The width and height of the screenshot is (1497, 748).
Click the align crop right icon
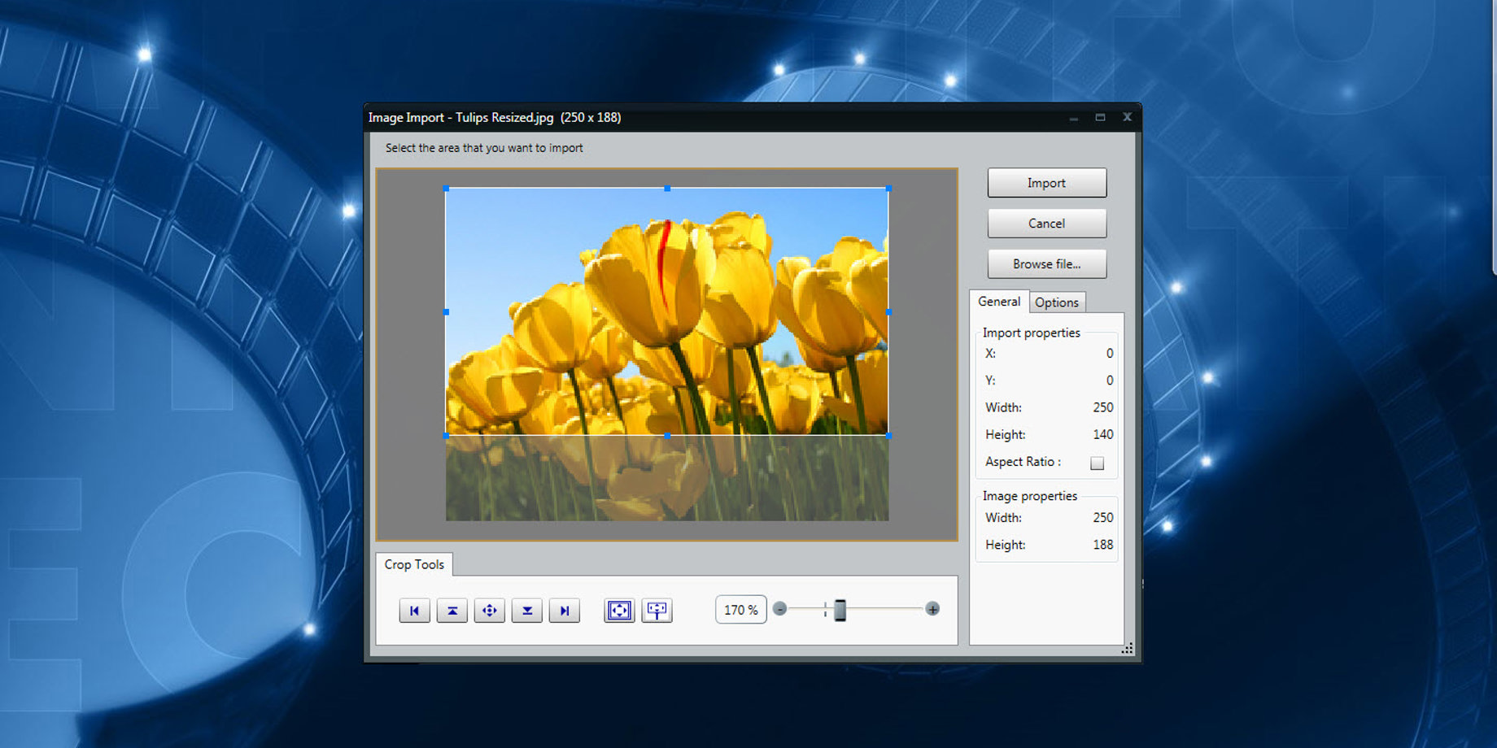(565, 611)
